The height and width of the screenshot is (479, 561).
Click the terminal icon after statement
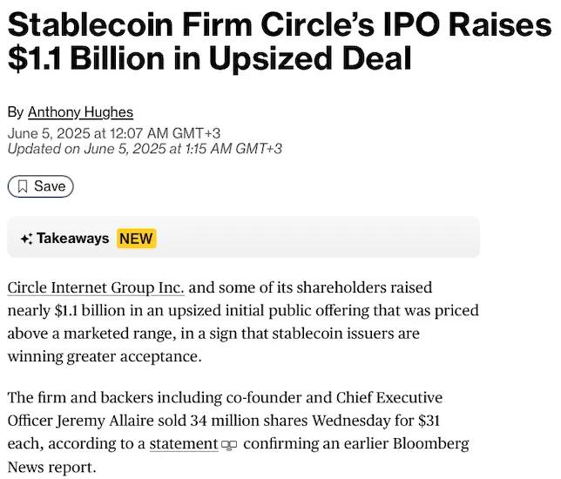pyautogui.click(x=229, y=445)
